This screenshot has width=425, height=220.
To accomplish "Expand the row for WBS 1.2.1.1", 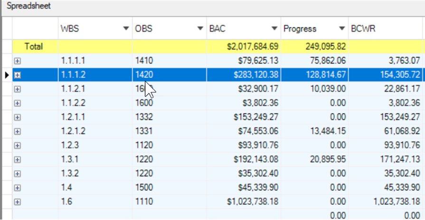I will [x=18, y=117].
